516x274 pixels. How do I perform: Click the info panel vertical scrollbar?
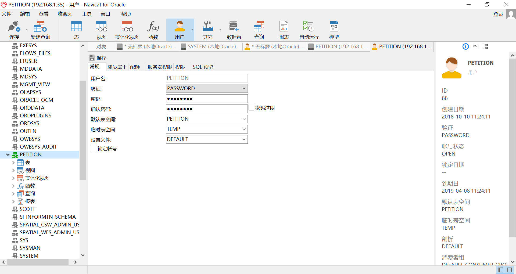click(513, 148)
